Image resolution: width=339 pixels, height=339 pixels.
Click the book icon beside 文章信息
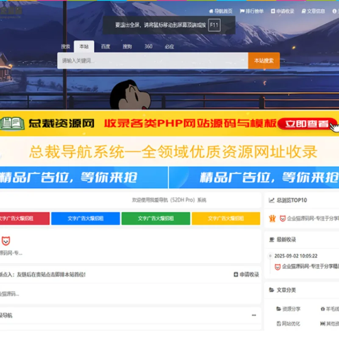point(304,11)
